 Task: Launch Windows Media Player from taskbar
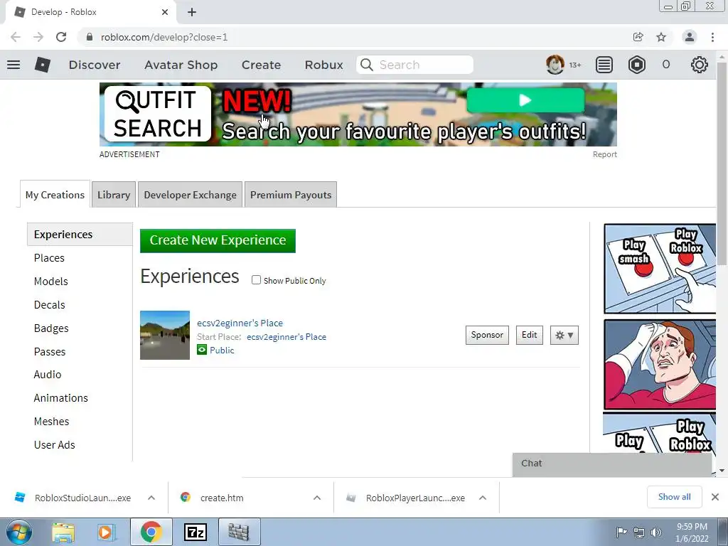(105, 532)
